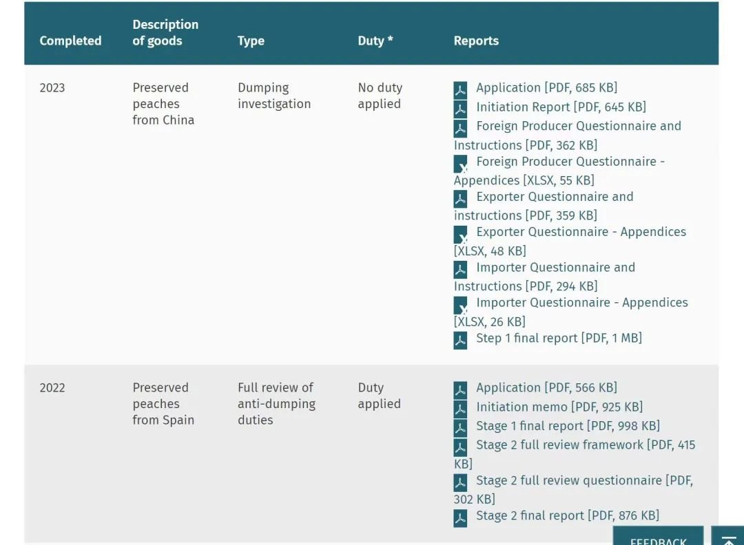This screenshot has height=545, width=744.
Task: Open Stage 2 full review questionnaire PDF
Action: point(574,489)
